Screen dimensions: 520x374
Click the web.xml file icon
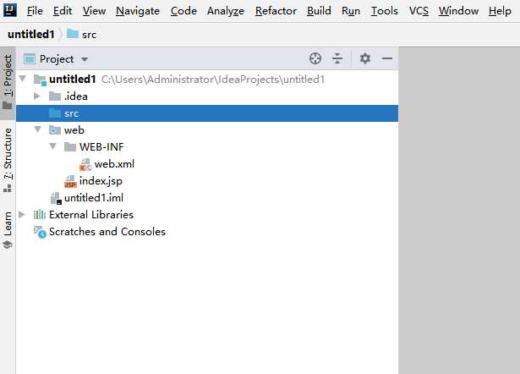point(85,164)
